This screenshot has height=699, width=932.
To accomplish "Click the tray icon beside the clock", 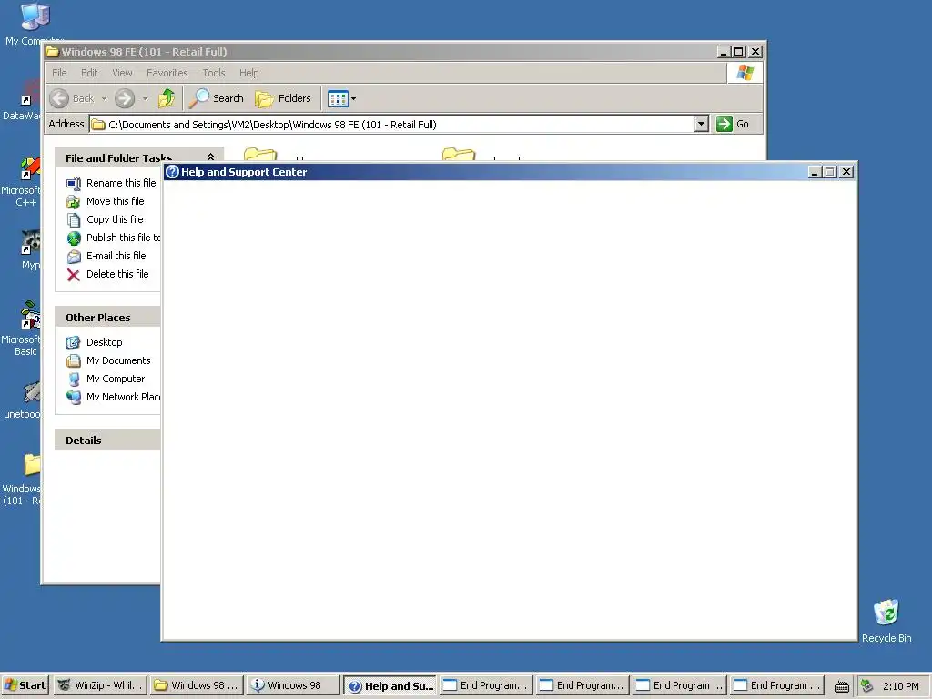I will coord(866,686).
